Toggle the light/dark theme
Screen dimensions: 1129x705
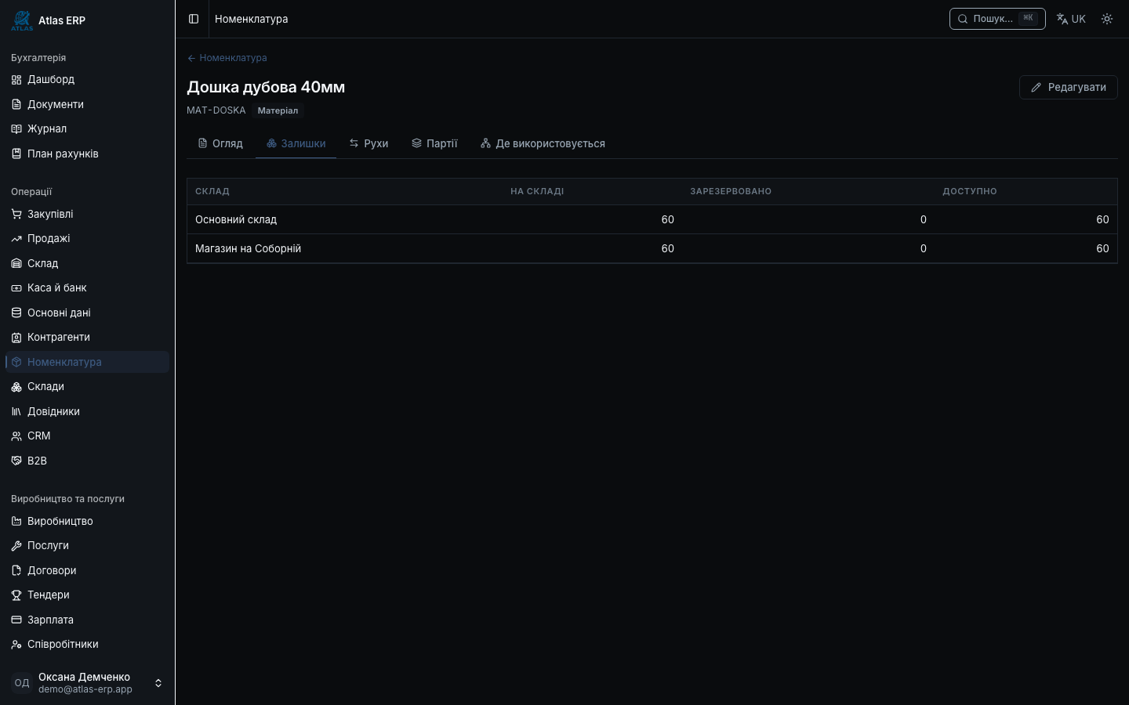(1107, 19)
